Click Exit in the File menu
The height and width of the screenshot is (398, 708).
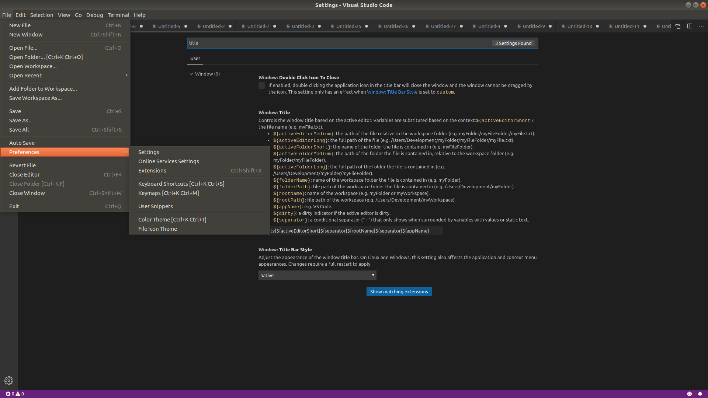[x=65, y=206]
